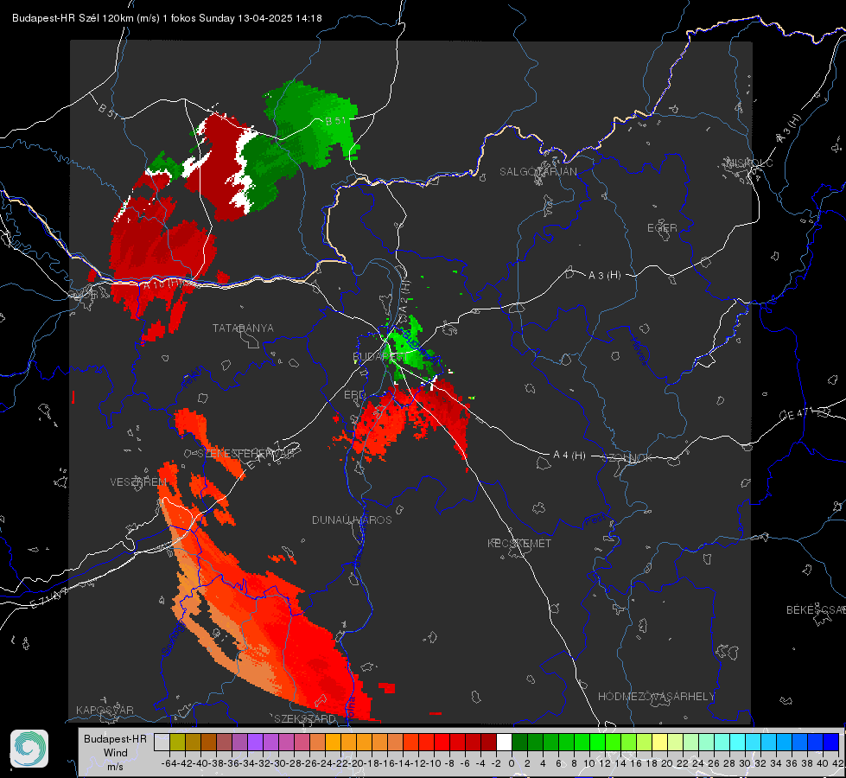Select the yellow swatch between 18 and 20
Viewport: 846px width, 778px height.
click(x=660, y=743)
